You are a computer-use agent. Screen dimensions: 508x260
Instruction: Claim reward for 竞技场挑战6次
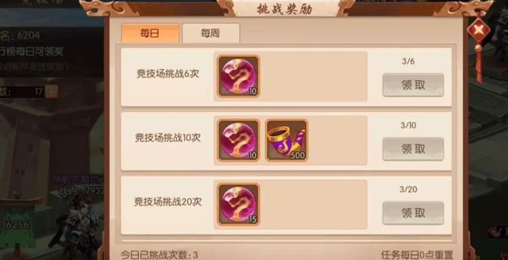click(x=413, y=85)
